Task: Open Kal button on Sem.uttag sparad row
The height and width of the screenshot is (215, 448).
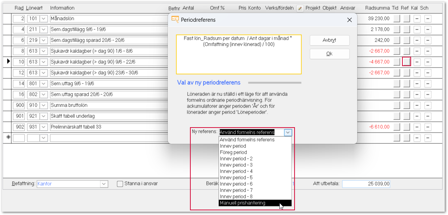Action: (x=417, y=94)
